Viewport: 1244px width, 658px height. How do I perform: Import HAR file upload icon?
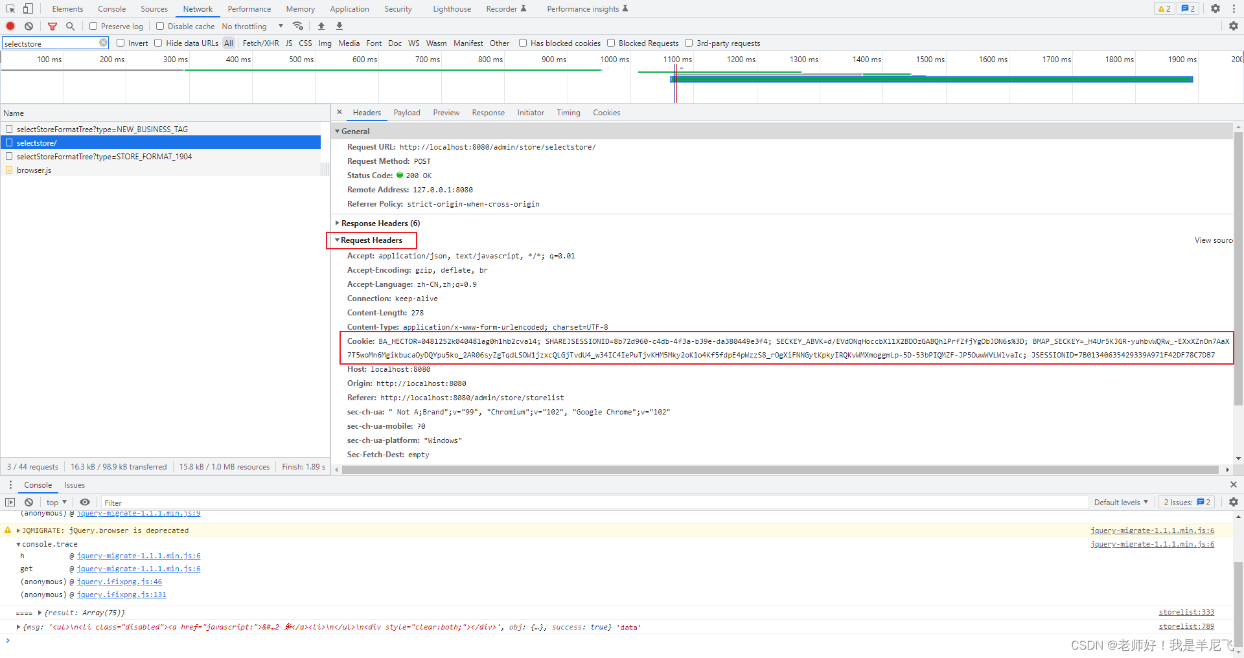click(x=321, y=27)
